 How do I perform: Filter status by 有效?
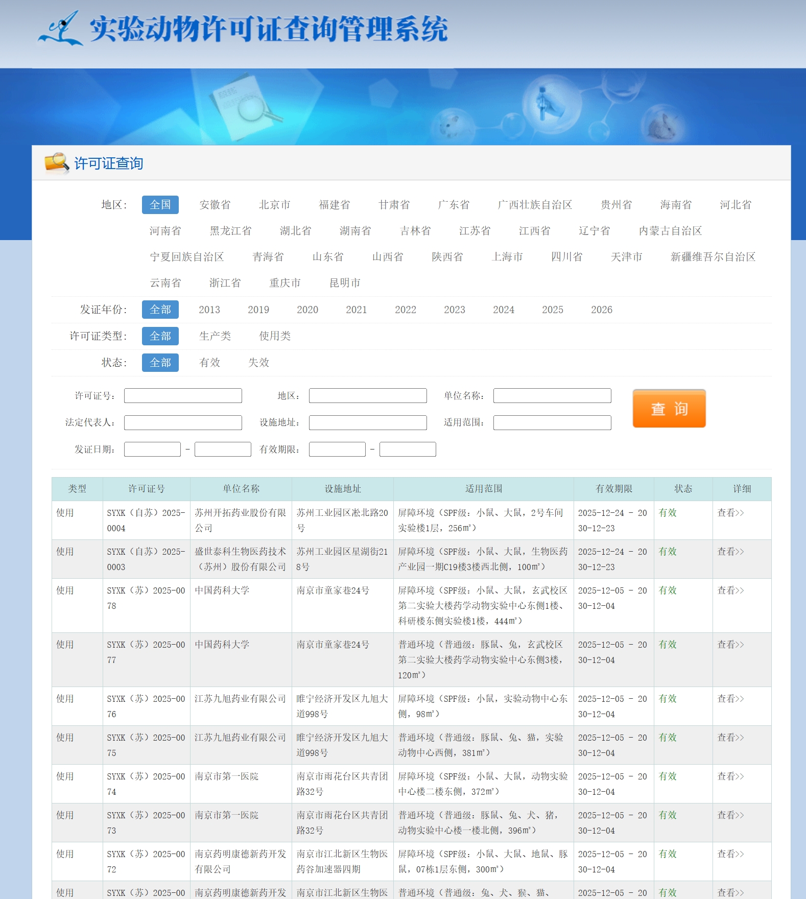(209, 363)
